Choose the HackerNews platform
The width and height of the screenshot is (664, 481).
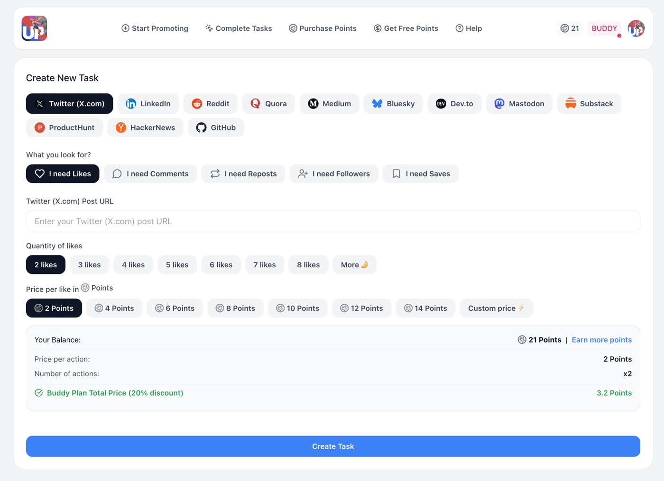pyautogui.click(x=145, y=127)
